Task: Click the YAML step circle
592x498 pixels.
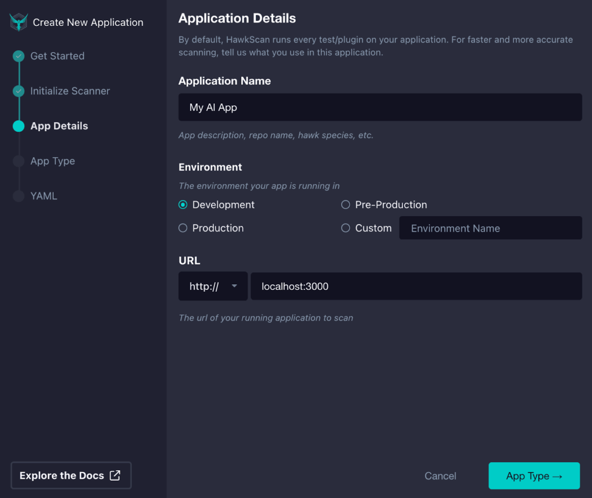Action: pos(18,195)
